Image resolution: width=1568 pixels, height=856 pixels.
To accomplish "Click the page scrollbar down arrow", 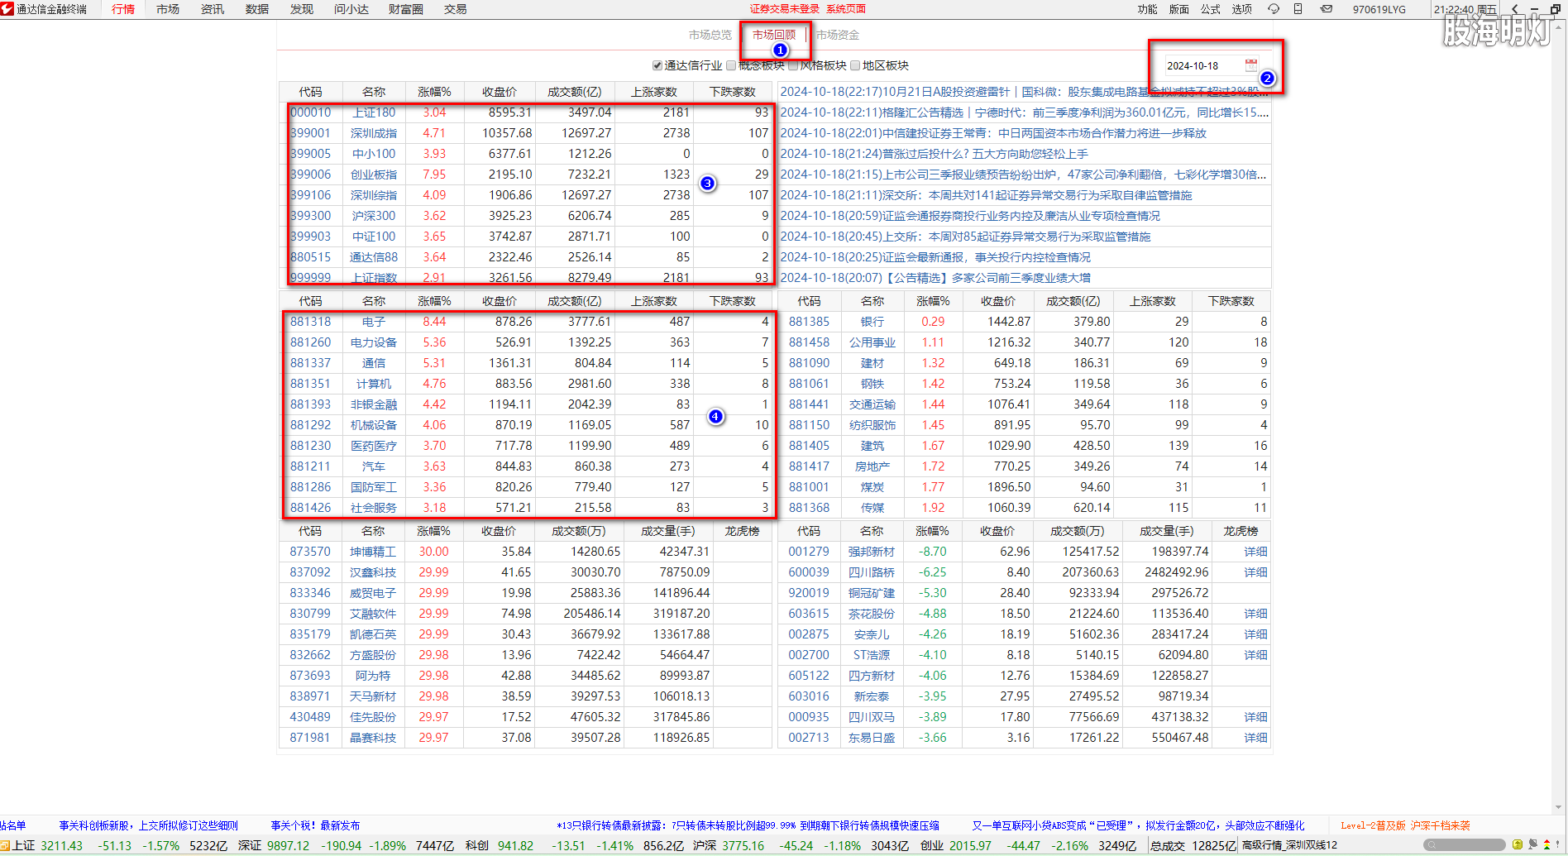I will 1559,807.
